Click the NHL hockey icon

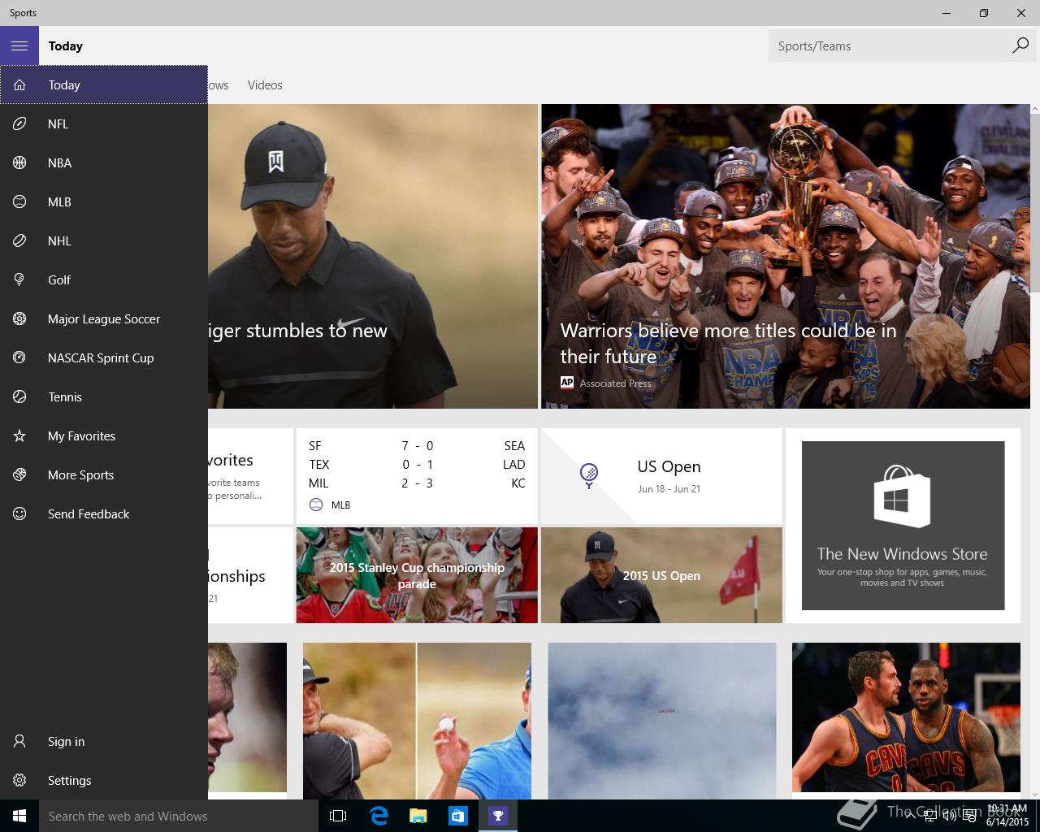[x=19, y=240]
